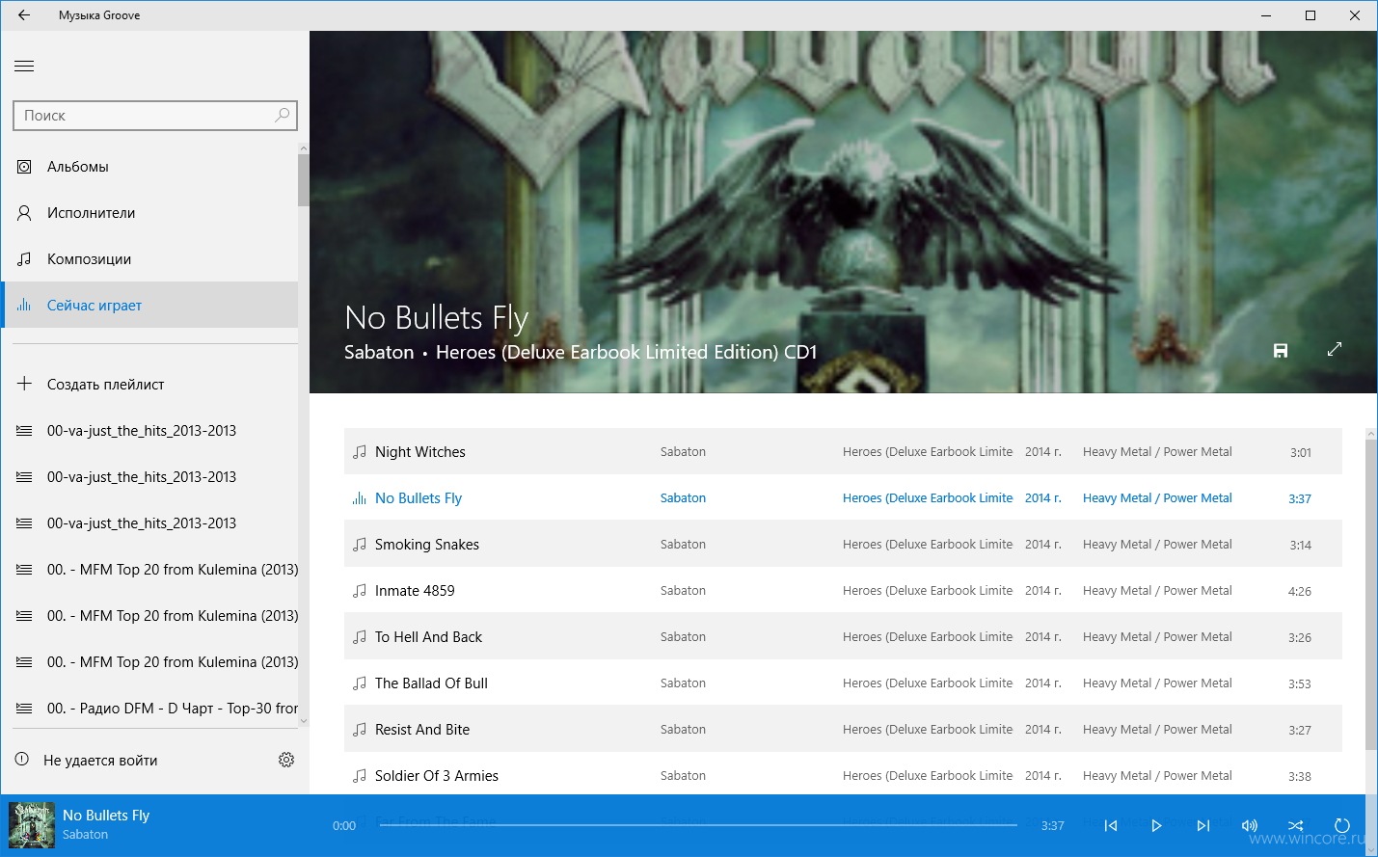Click the playing bars icon beside No Bullets Fly

[x=360, y=498]
